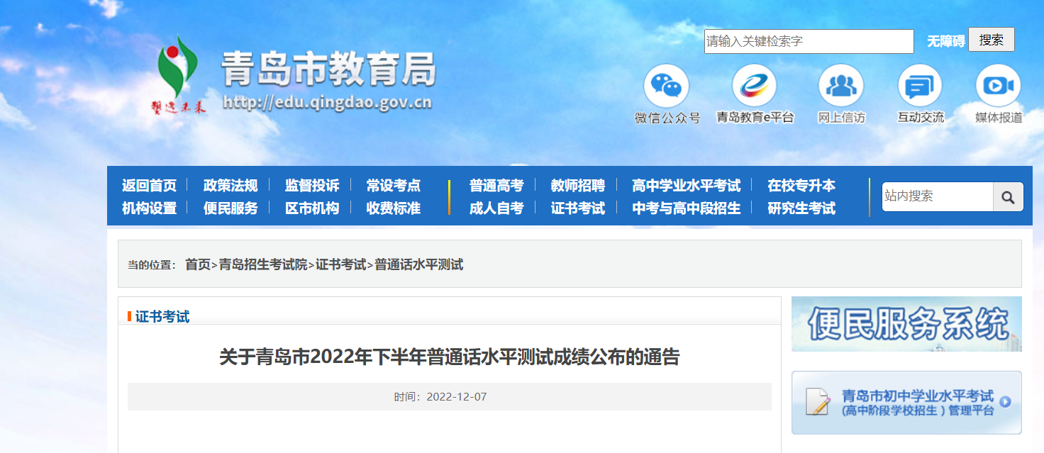The image size is (1044, 453).
Task: Open the 媒体报道 video camera icon
Action: 999,86
